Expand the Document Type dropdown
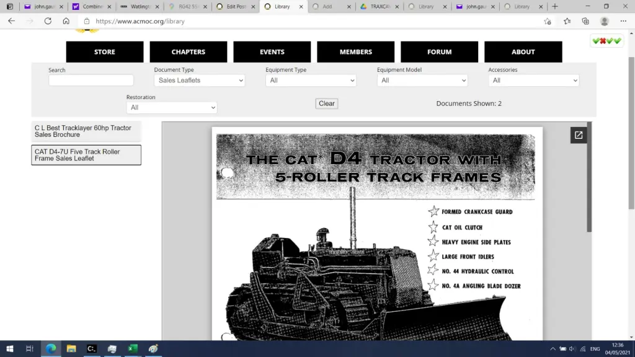This screenshot has height=357, width=635. pos(199,81)
